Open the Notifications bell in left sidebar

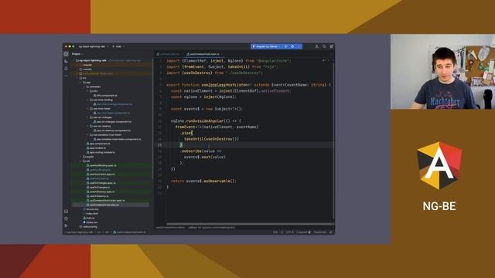tap(66, 69)
